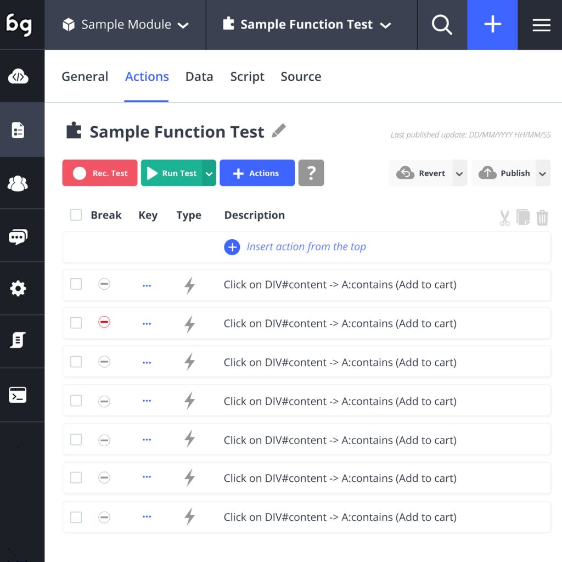This screenshot has width=562, height=562.
Task: Click the pencil icon to rename test
Action: click(x=279, y=131)
